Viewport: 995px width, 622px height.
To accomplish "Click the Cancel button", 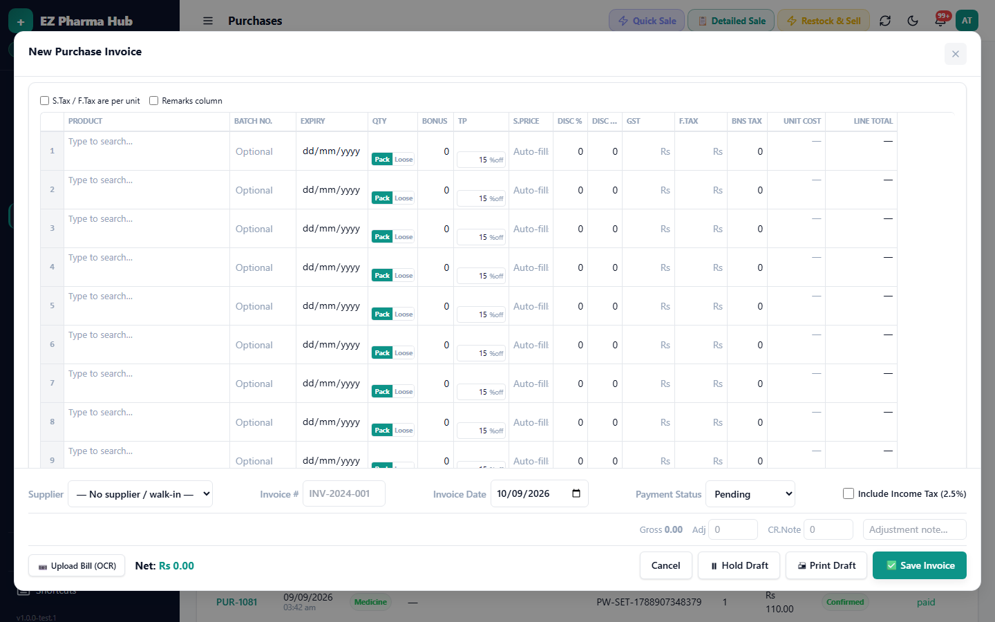I will 665,565.
